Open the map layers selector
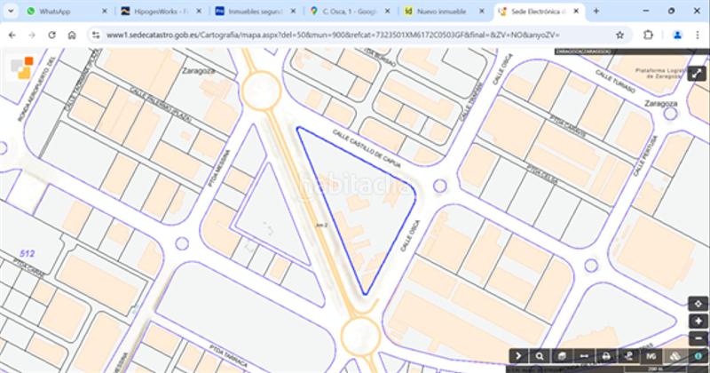The image size is (710, 373). [x=674, y=355]
